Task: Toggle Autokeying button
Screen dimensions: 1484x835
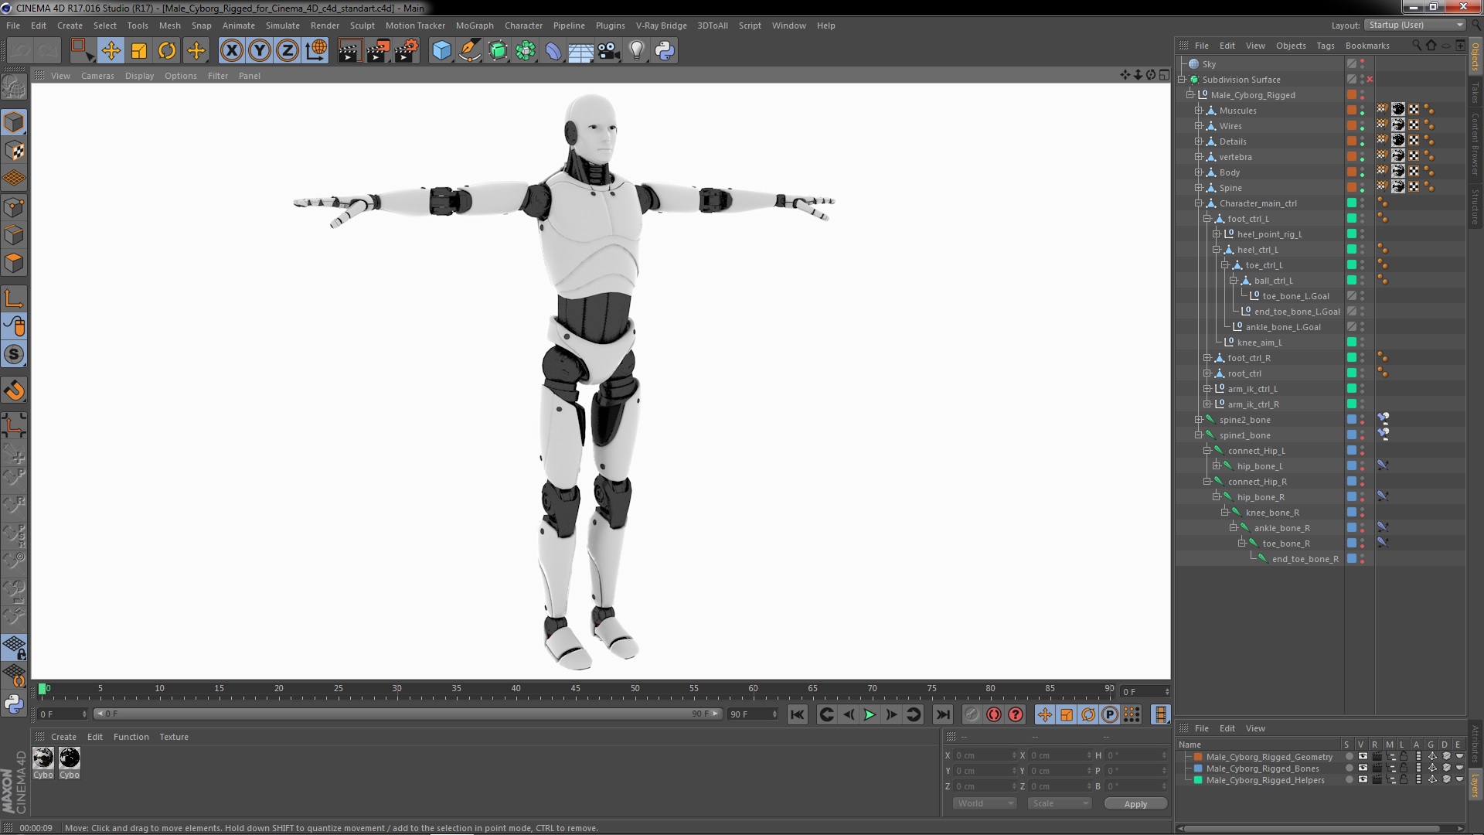Action: [994, 715]
